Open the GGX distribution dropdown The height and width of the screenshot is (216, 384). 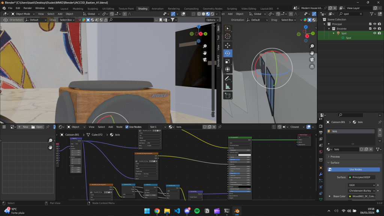[361, 185]
